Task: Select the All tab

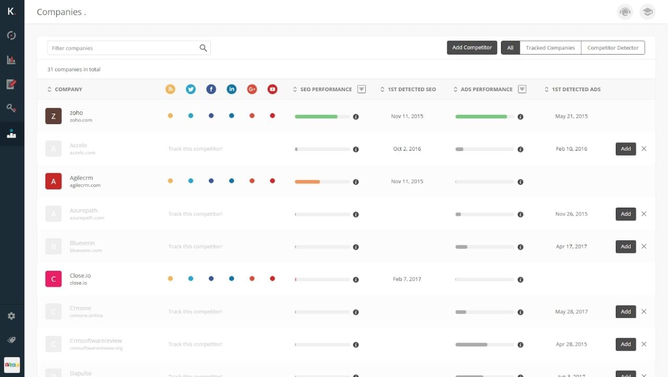Action: click(510, 48)
